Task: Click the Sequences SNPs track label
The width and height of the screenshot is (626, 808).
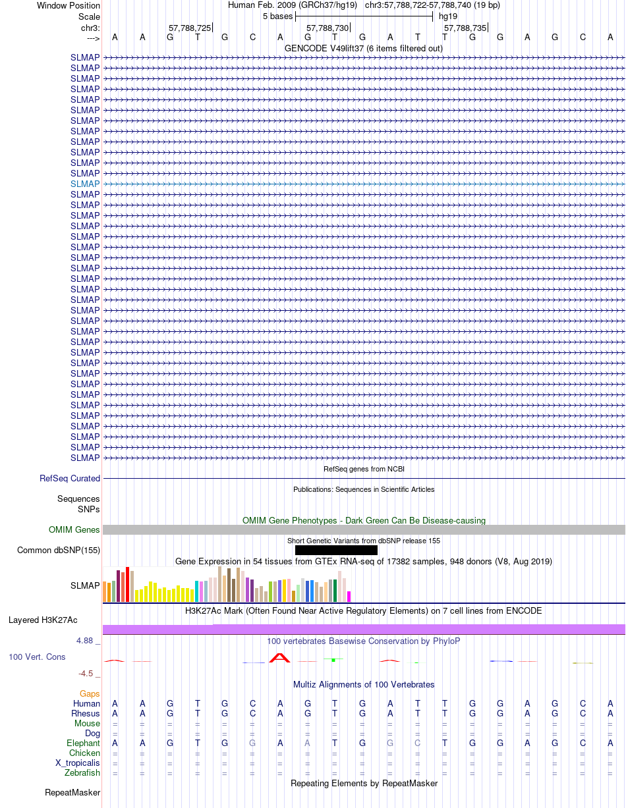Action: click(79, 504)
